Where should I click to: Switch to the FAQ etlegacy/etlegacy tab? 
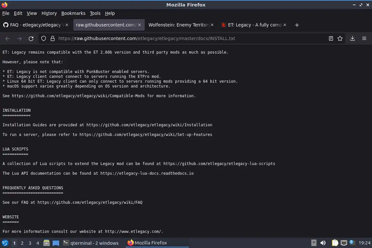tap(35, 25)
